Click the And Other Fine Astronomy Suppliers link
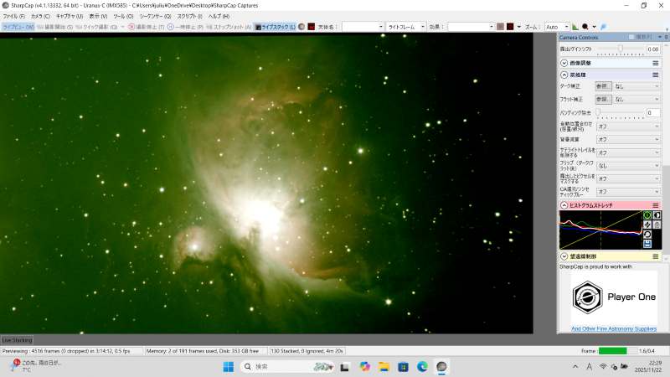This screenshot has height=377, width=670. [x=614, y=329]
